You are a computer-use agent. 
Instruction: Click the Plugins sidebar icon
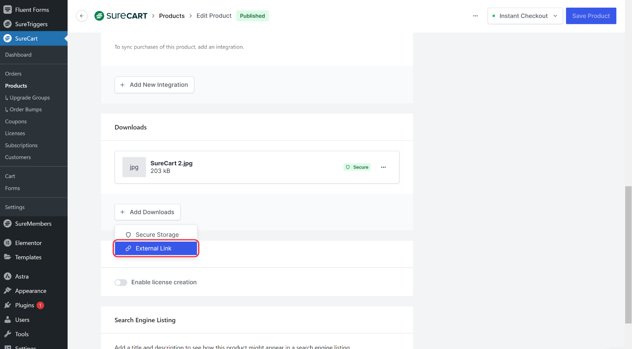click(x=8, y=305)
